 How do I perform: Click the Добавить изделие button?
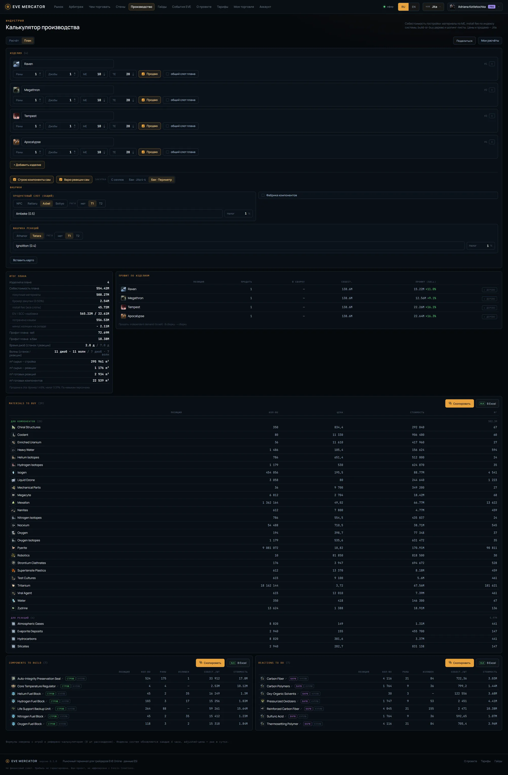(x=27, y=165)
